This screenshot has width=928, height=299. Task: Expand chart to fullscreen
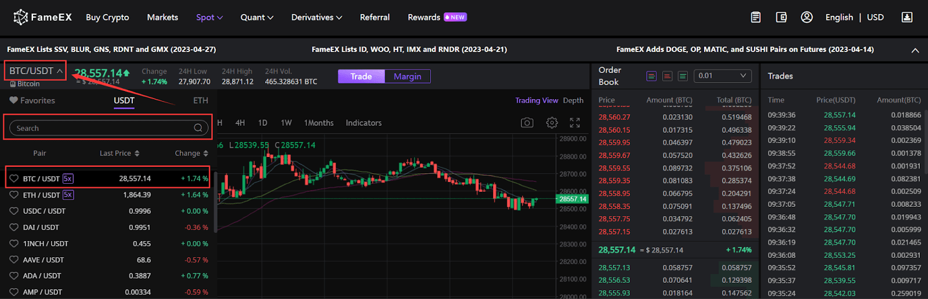pos(575,123)
